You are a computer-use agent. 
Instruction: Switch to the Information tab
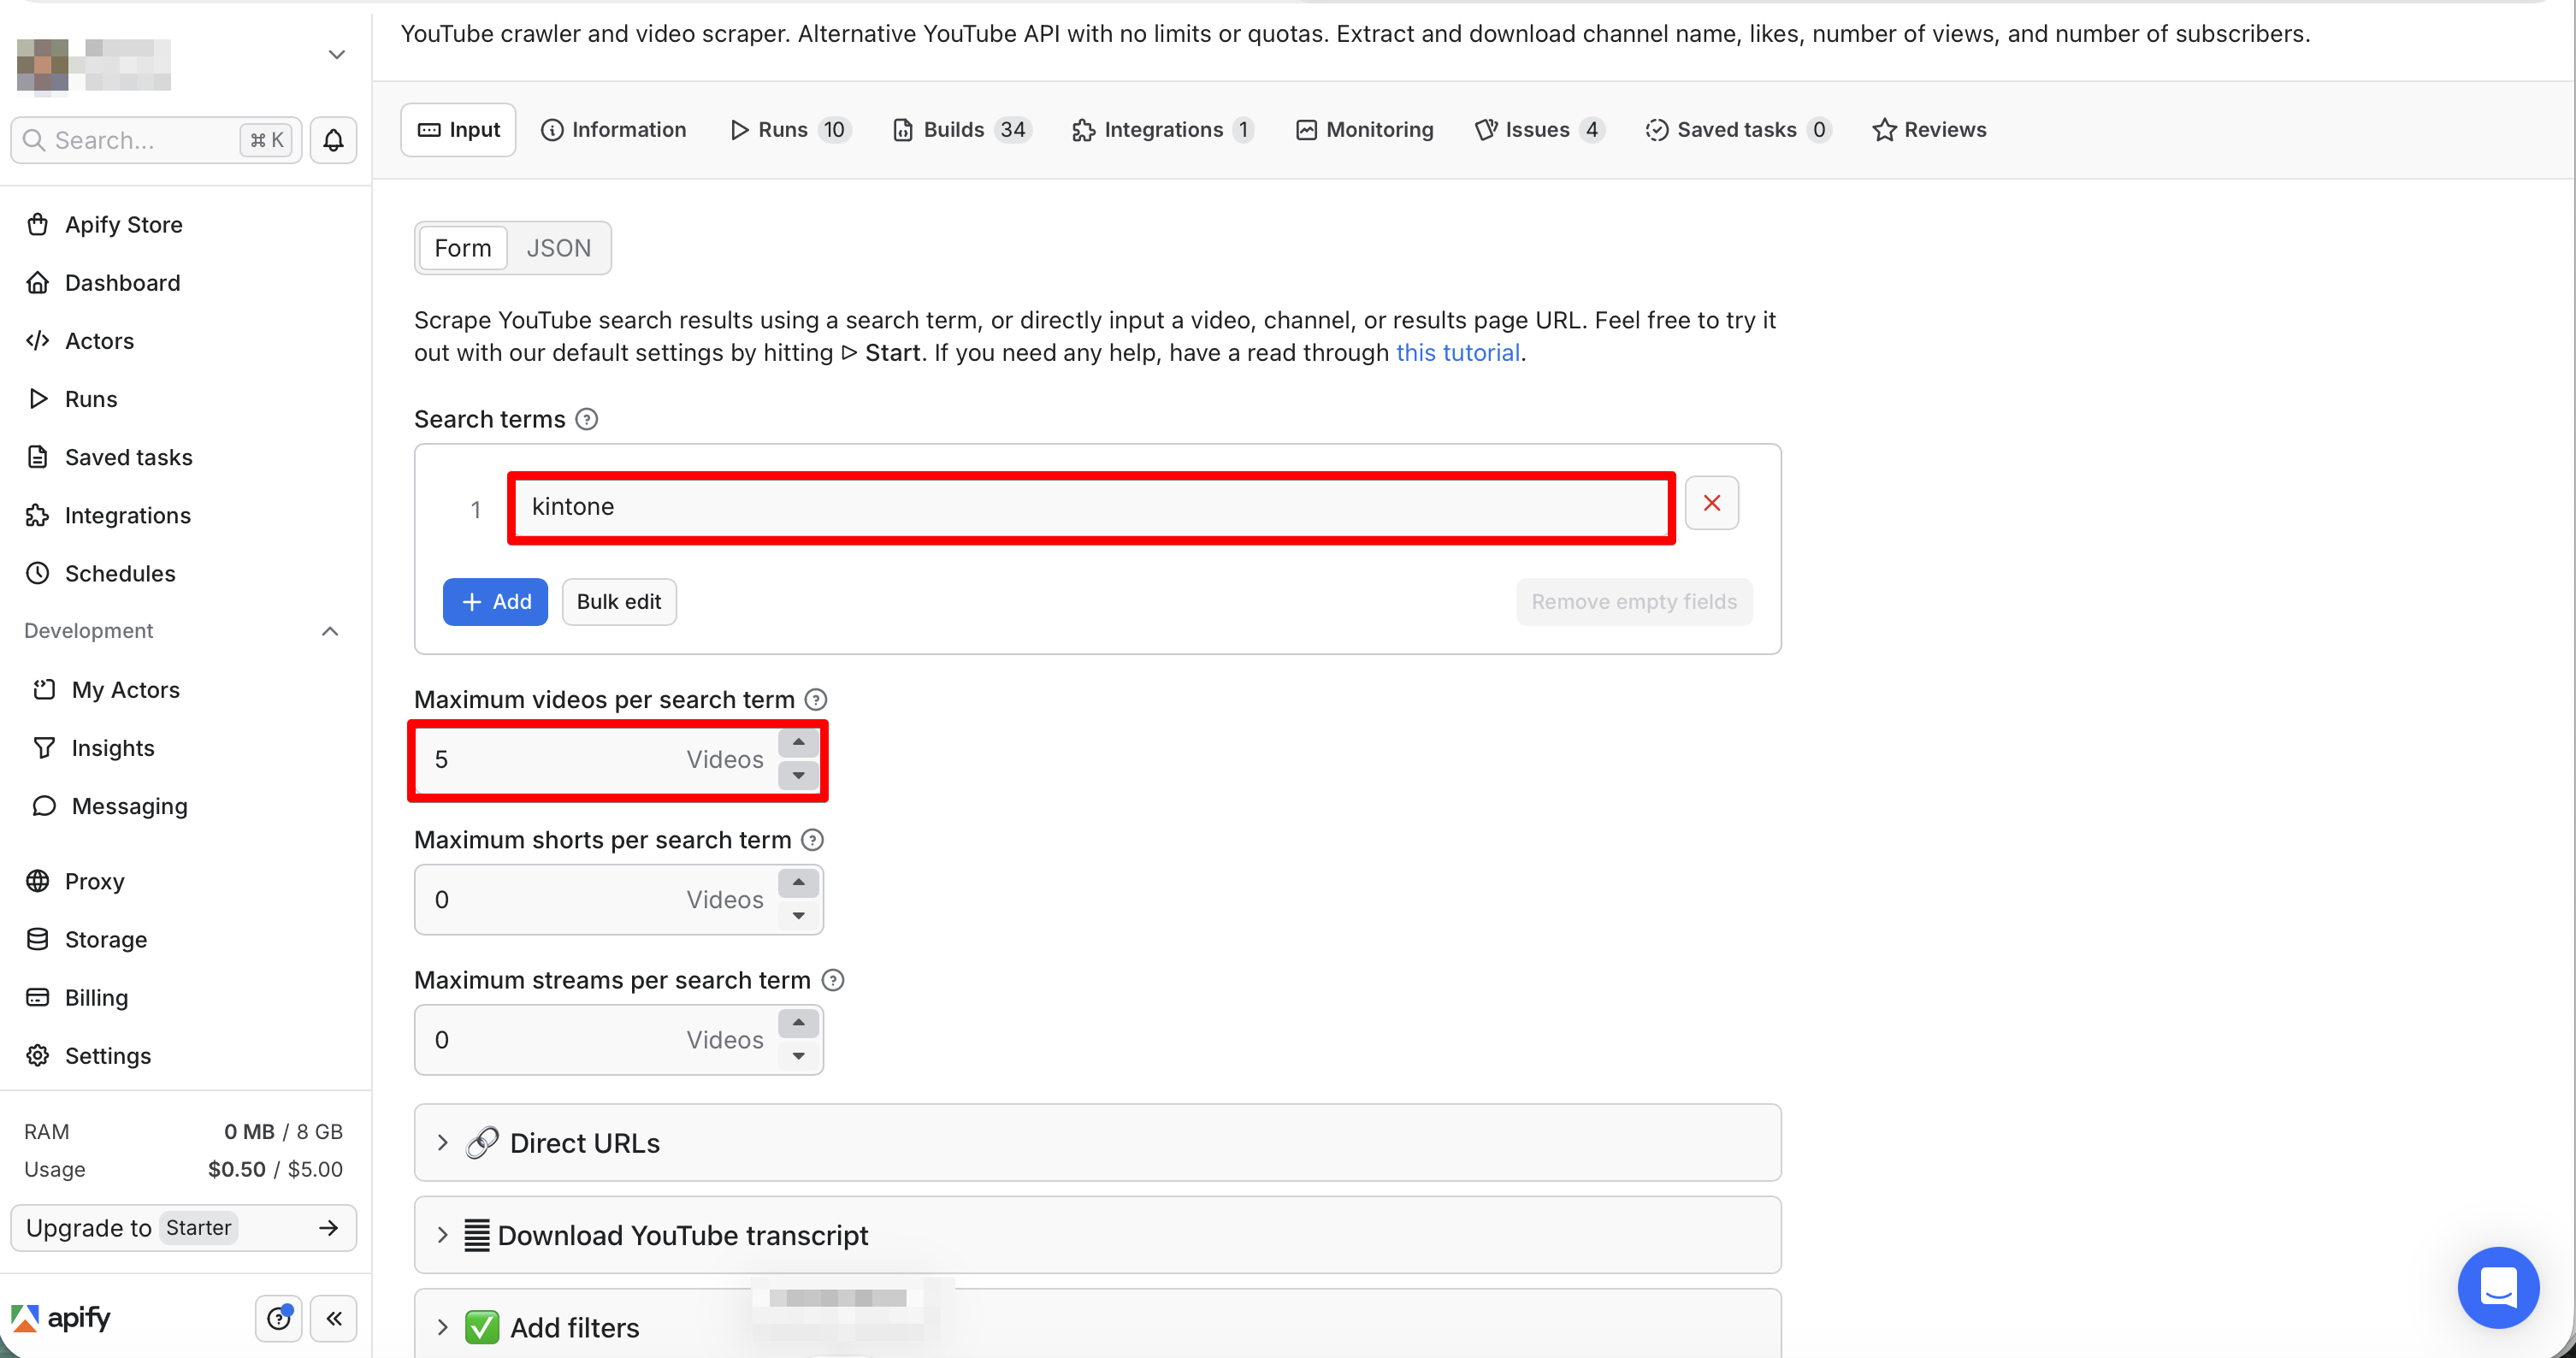(613, 130)
